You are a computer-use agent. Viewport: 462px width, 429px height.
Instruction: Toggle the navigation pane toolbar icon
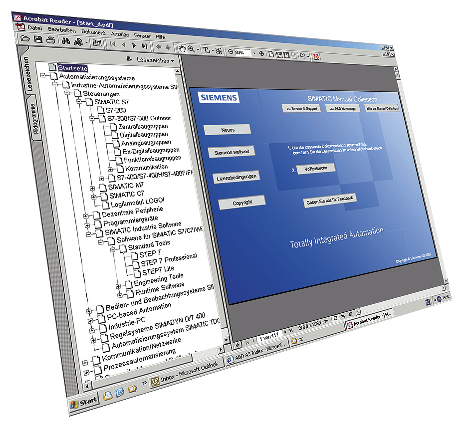[x=97, y=43]
